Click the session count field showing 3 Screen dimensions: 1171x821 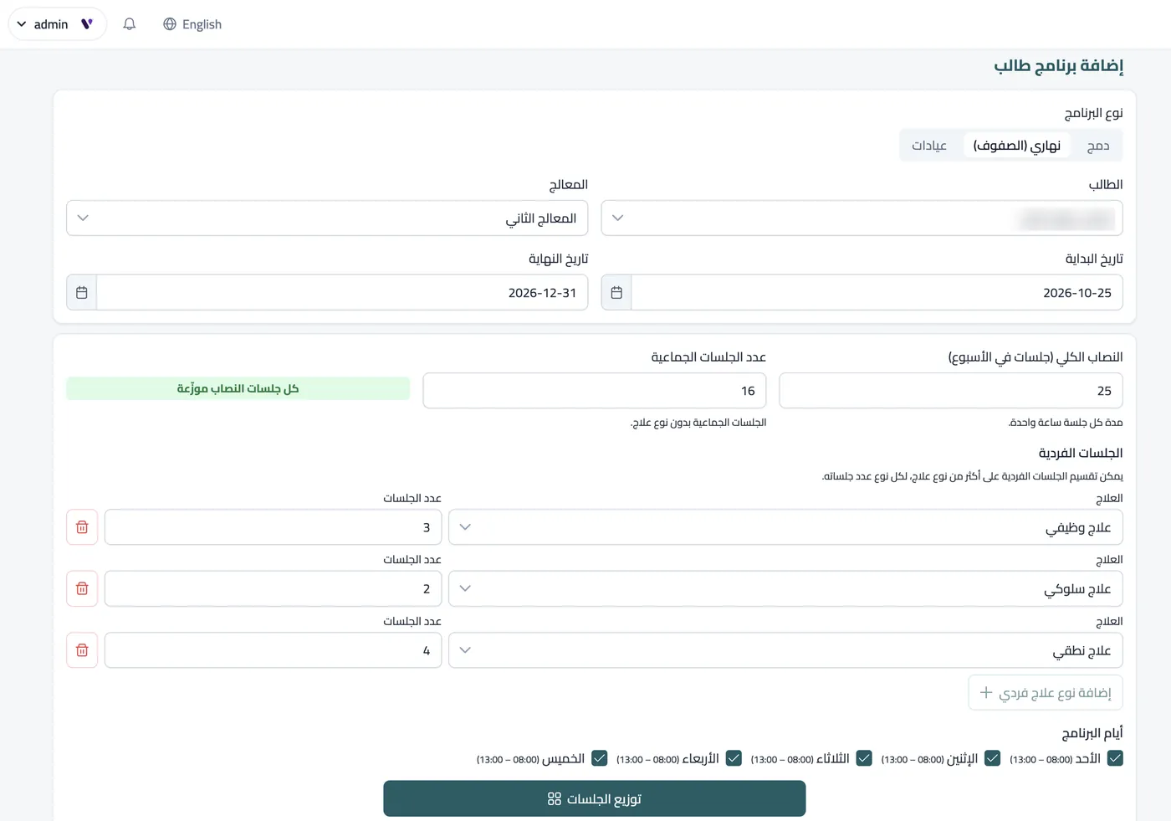[273, 527]
